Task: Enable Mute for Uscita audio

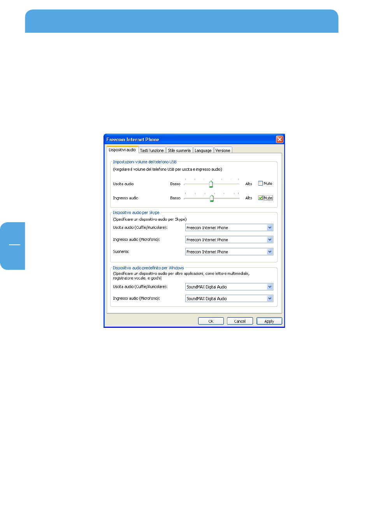Action: coord(260,183)
